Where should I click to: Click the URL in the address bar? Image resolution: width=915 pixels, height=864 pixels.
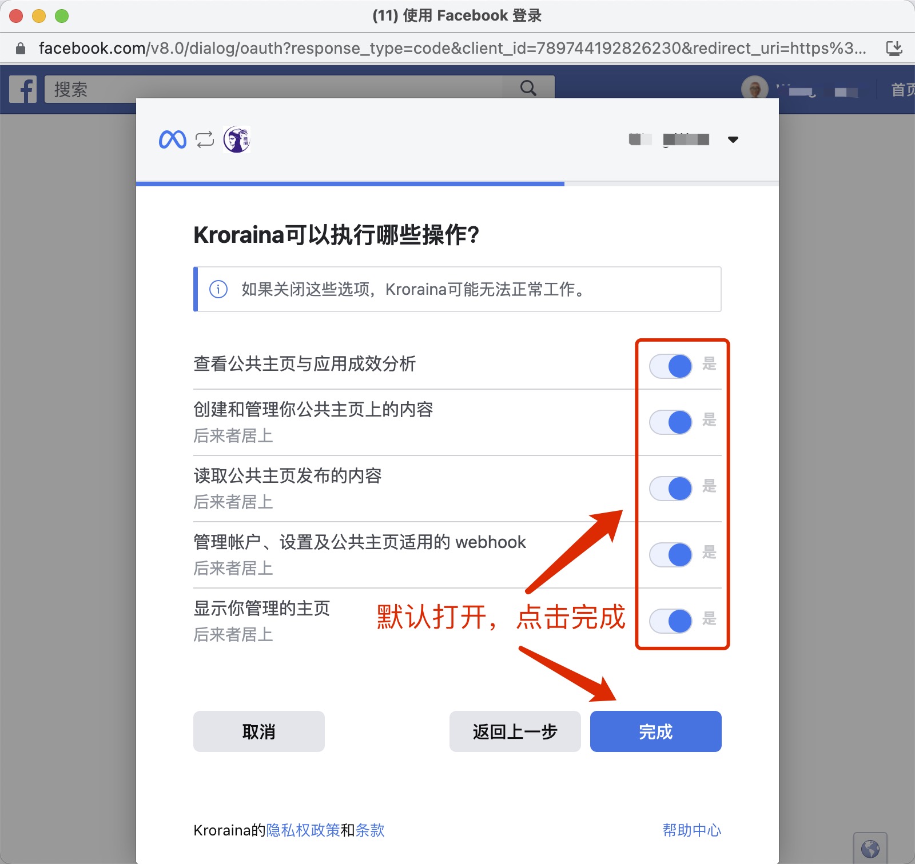coord(452,48)
